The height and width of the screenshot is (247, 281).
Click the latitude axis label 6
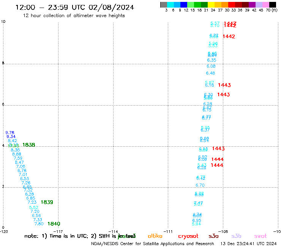3,104
